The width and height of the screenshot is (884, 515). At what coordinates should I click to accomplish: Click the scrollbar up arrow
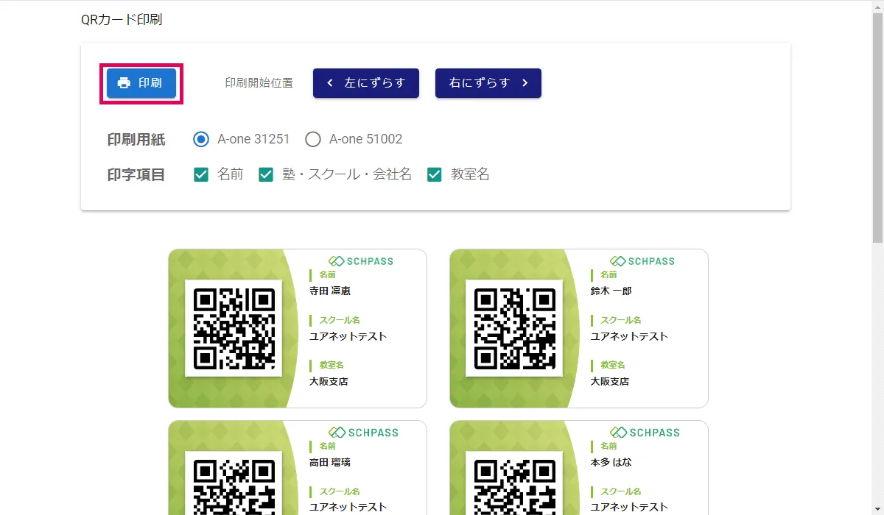click(877, 5)
